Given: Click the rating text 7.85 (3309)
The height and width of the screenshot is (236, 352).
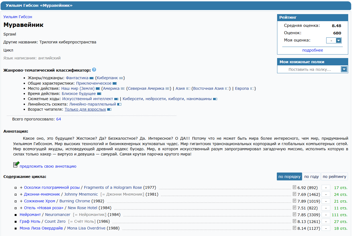Looking at the screenshot, I should pos(309,215).
